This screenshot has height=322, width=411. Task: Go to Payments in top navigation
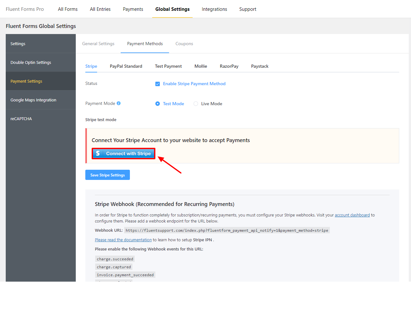click(133, 9)
